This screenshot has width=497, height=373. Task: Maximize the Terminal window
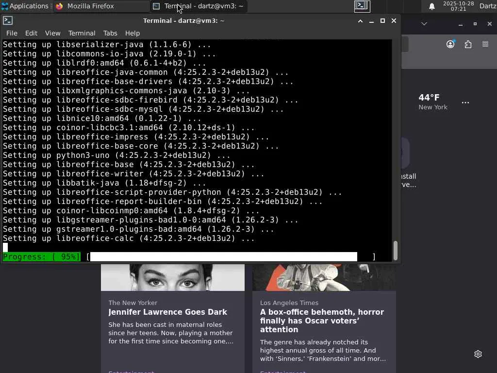pos(382,20)
